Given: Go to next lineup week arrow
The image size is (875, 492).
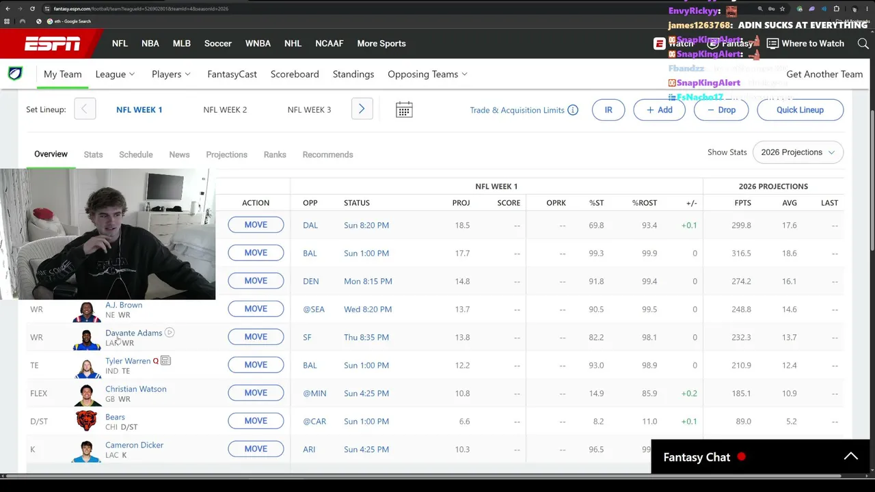Looking at the screenshot, I should (x=362, y=109).
